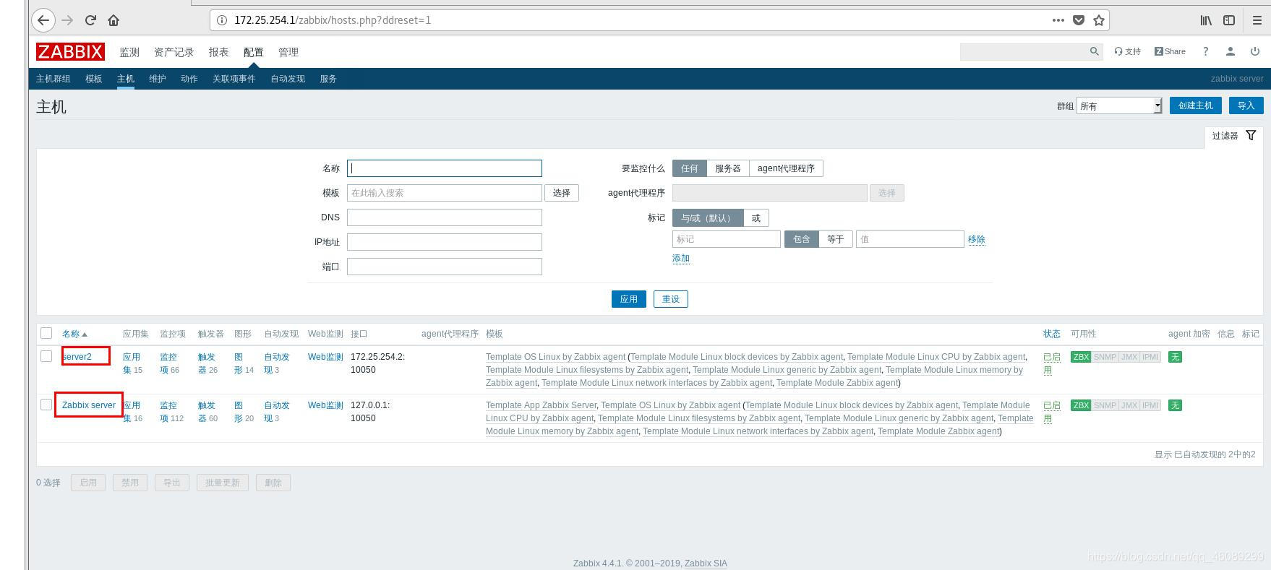The image size is (1271, 570).
Task: Switch to the 自动发现 submenu tab
Action: (288, 79)
